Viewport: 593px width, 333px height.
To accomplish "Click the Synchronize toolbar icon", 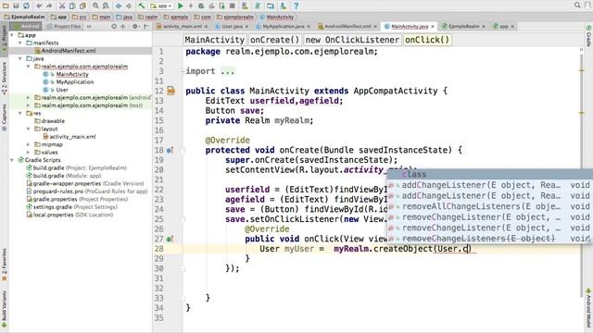I will point(26,6).
